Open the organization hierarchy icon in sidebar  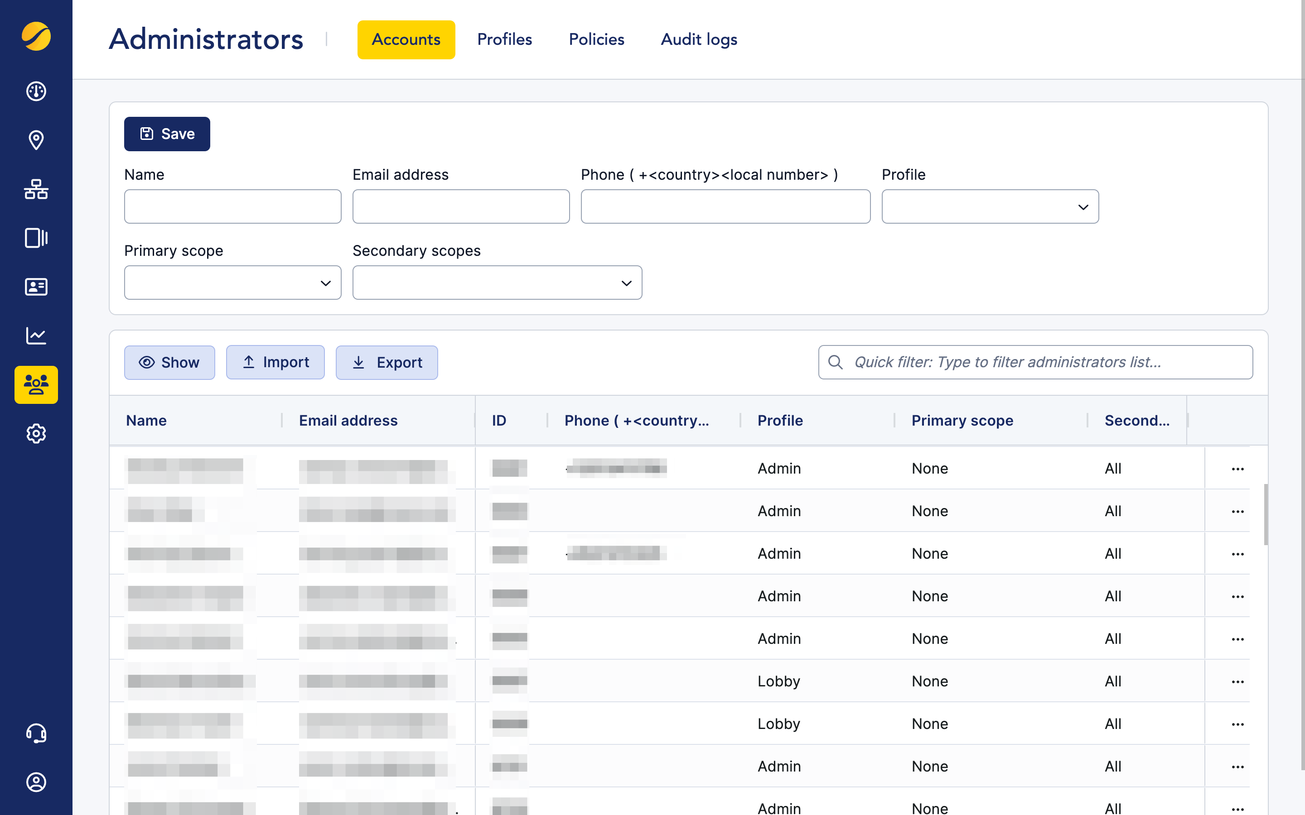36,190
